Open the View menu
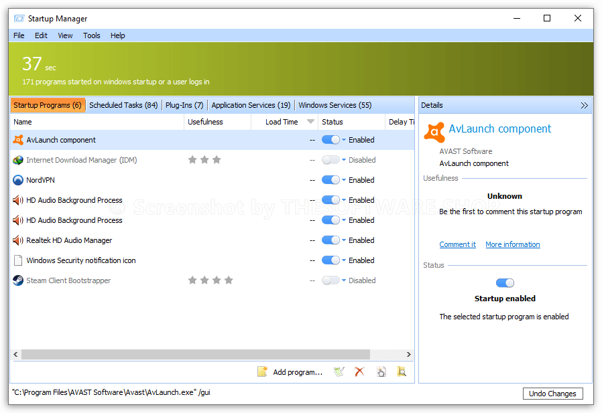This screenshot has height=413, width=602. [65, 35]
